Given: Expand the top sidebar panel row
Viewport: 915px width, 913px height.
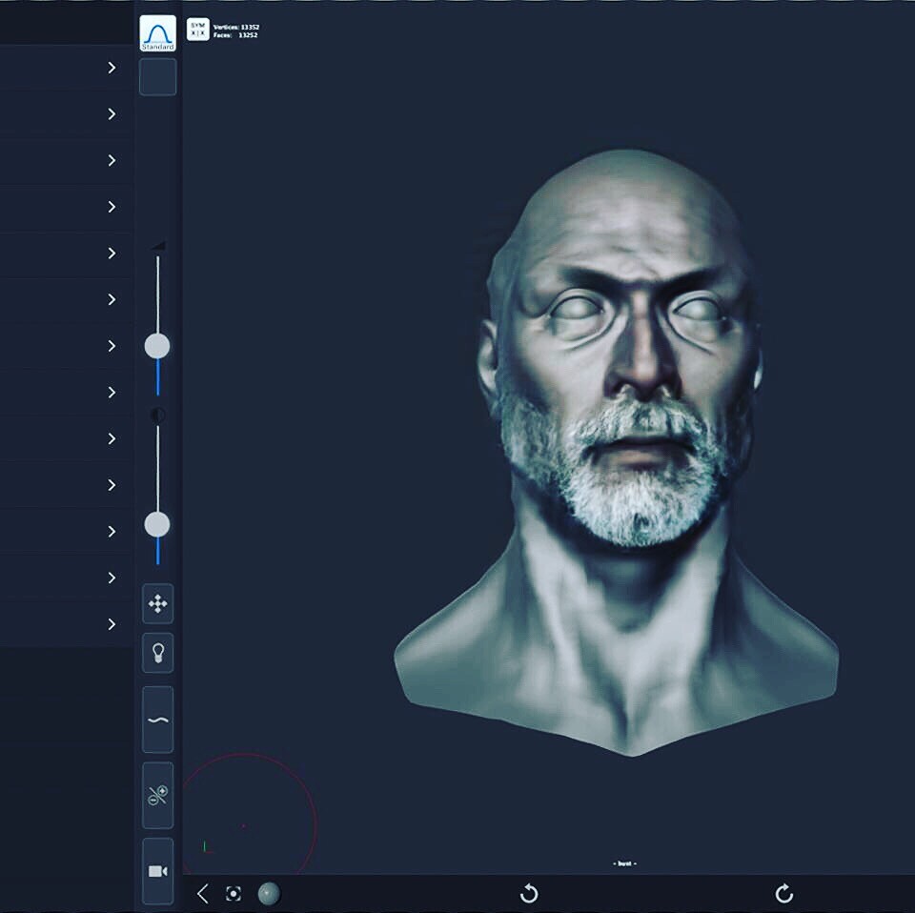Looking at the screenshot, I should click(x=110, y=68).
